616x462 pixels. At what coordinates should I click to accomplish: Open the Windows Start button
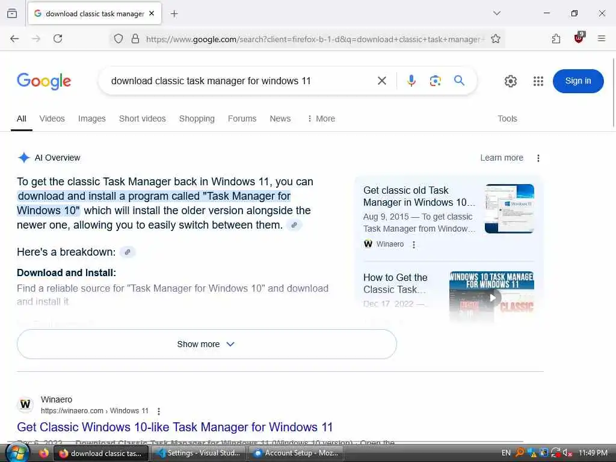point(17,453)
